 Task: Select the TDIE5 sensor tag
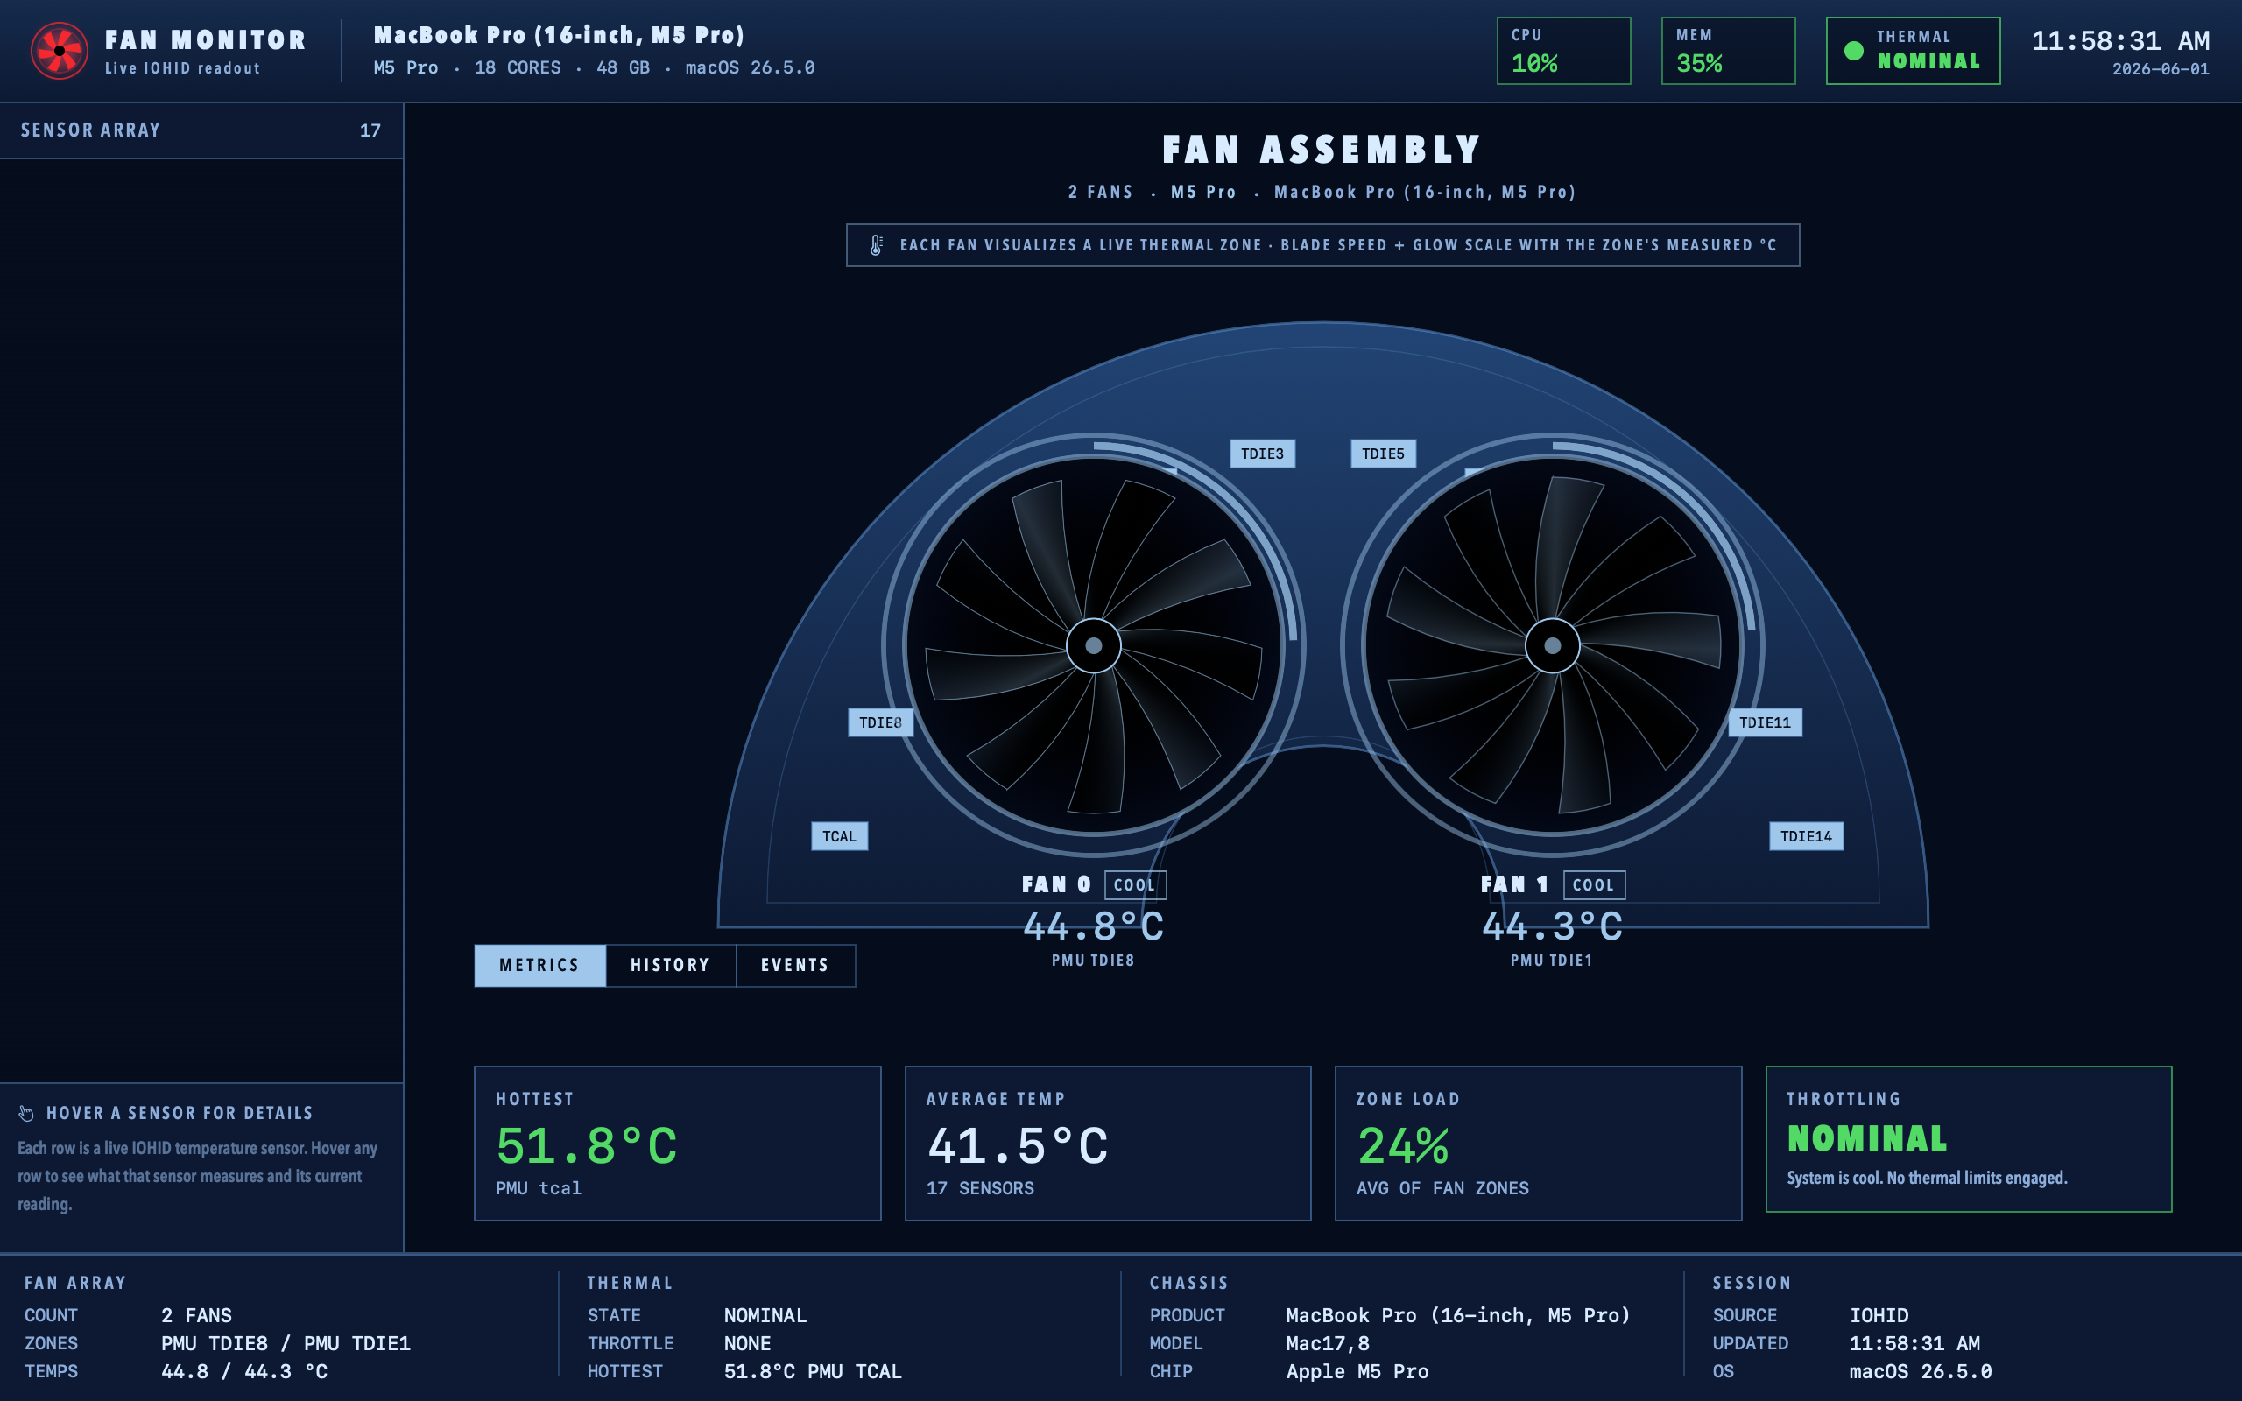1382,454
